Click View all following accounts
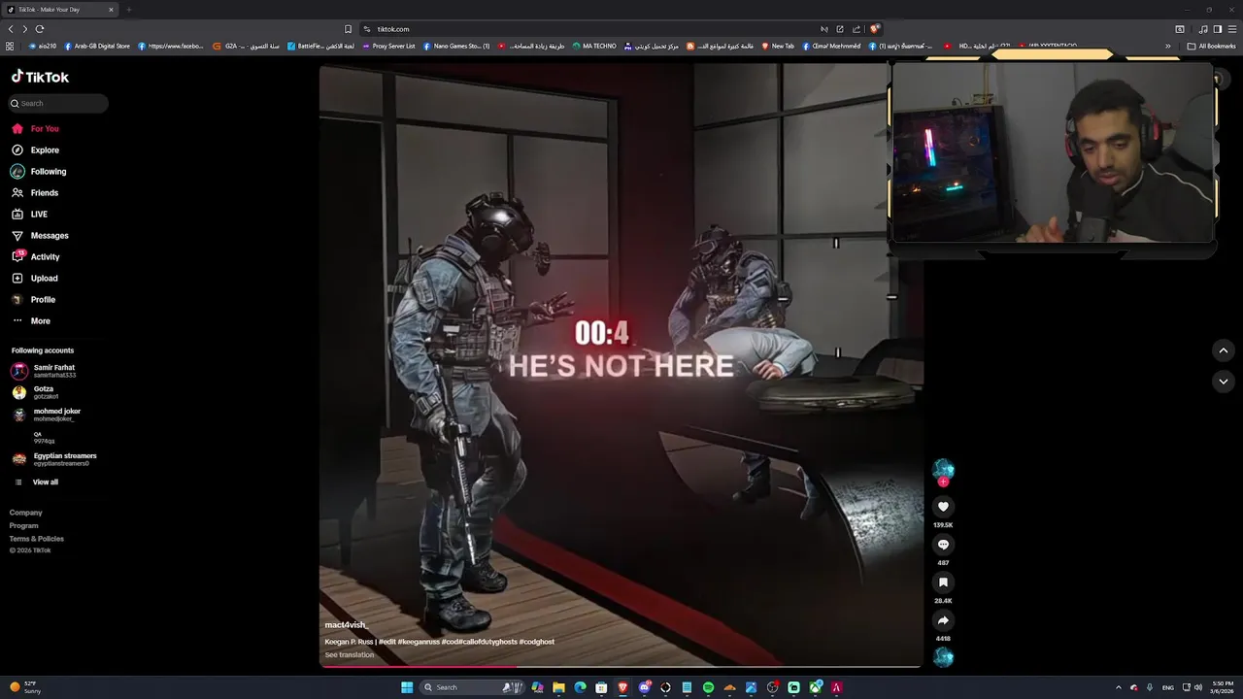The width and height of the screenshot is (1243, 699). 36,482
